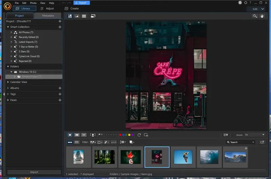Apply the red color label
Screen dimensions: 271x179
(x=120, y=135)
